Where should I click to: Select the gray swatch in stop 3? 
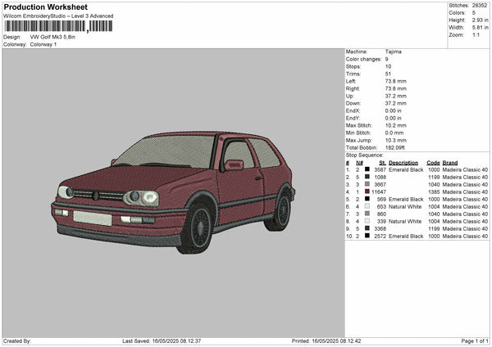(x=367, y=184)
